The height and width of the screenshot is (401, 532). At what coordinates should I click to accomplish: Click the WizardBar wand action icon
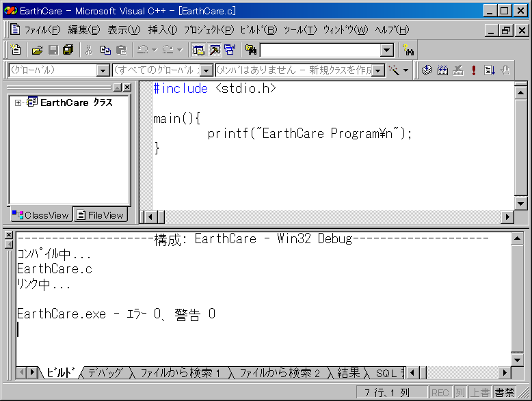pos(394,70)
